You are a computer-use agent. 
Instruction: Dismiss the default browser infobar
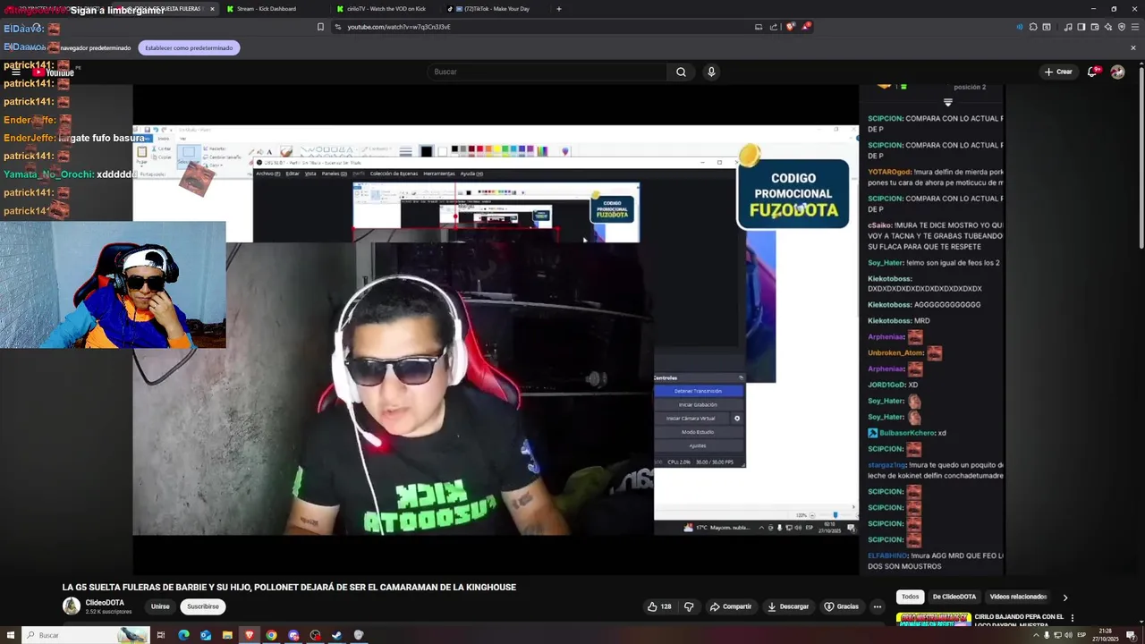1133,47
